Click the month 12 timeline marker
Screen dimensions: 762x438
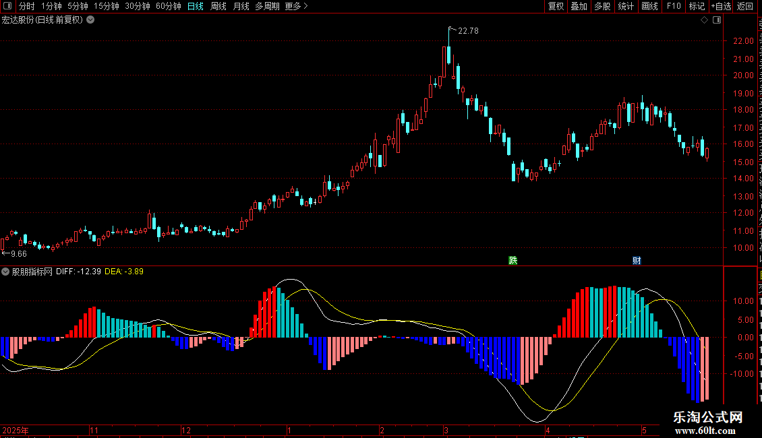[x=185, y=430]
